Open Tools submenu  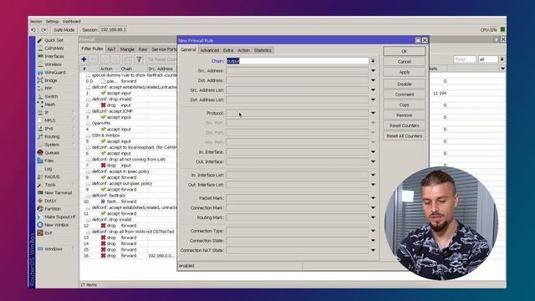coord(50,185)
